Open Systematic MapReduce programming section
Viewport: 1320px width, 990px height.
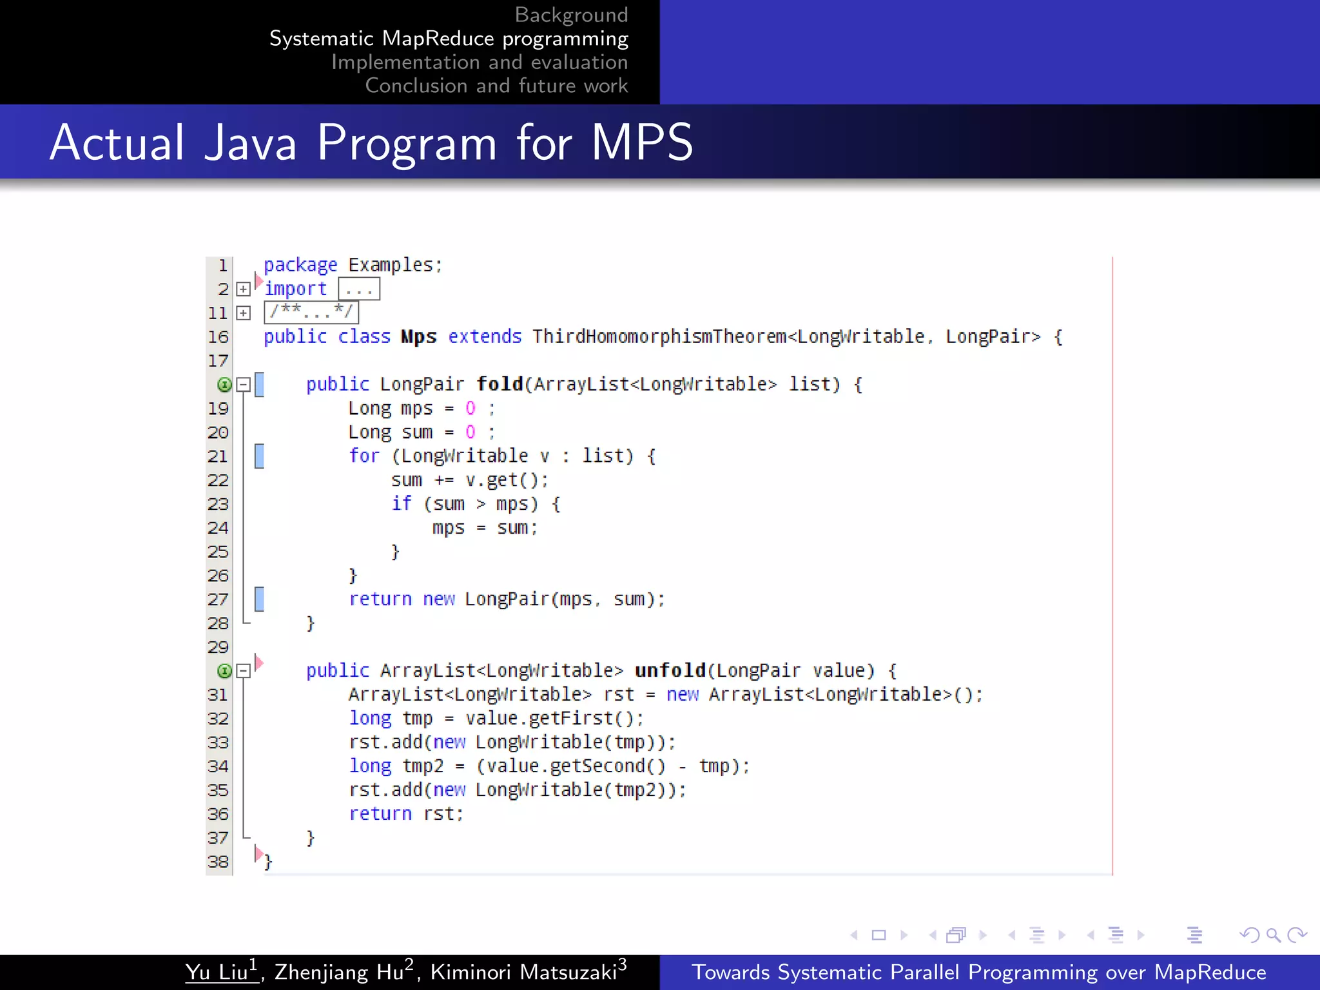coord(449,39)
